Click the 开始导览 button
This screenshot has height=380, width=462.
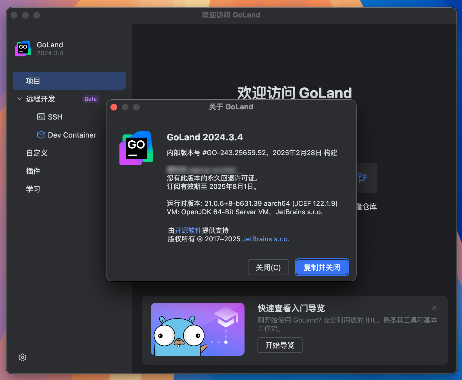point(280,345)
